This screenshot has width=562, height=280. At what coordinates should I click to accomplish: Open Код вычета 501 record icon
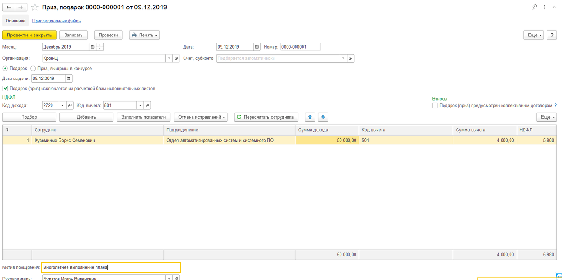click(147, 105)
